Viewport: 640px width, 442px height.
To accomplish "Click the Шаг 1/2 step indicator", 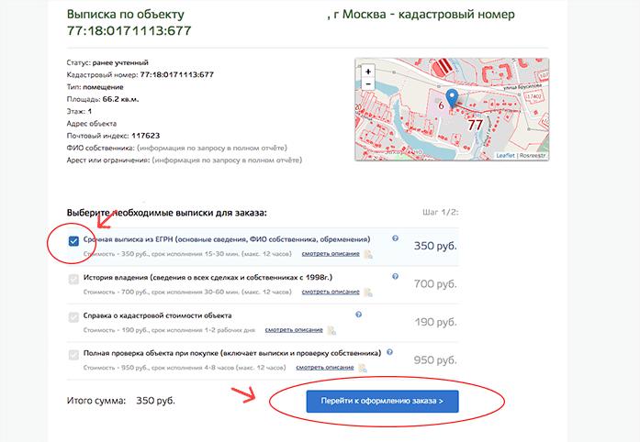I will click(441, 212).
